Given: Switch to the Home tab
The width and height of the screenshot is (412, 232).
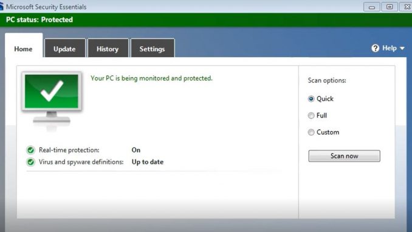Looking at the screenshot, I should 24,45.
